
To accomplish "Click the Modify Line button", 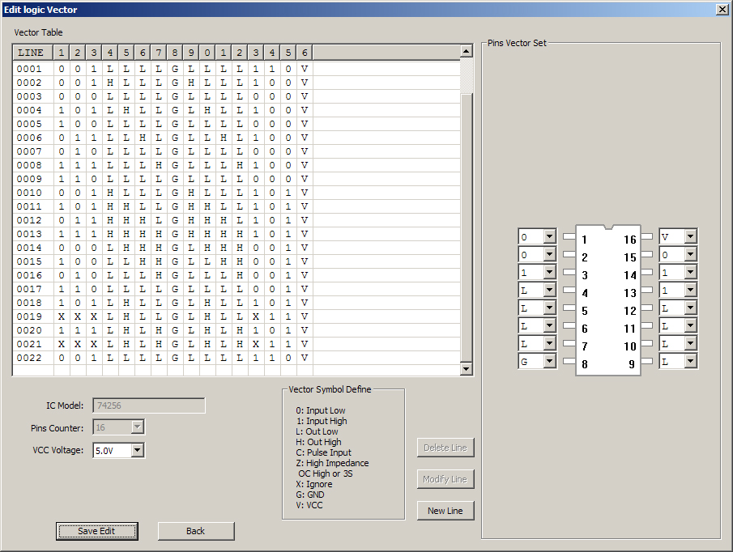I will tap(445, 478).
